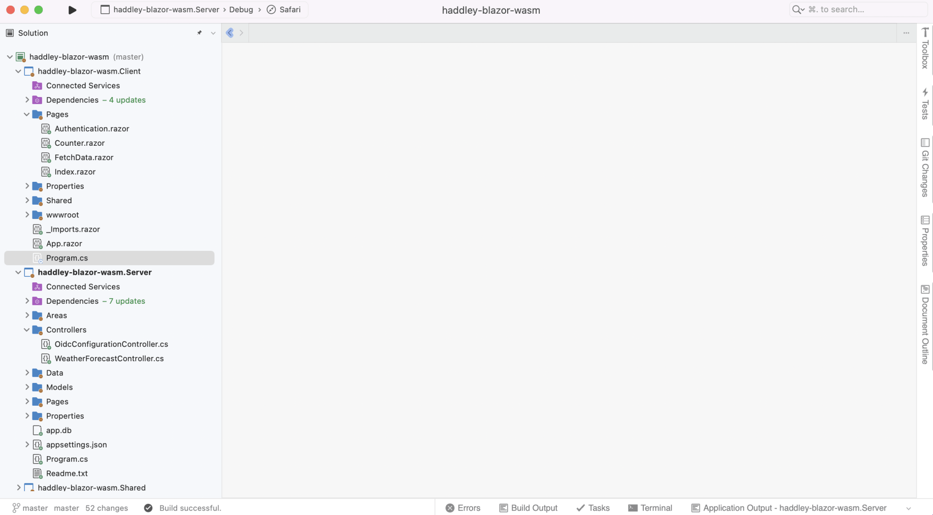This screenshot has width=933, height=515.
Task: Select Server Connected Services node
Action: pyautogui.click(x=83, y=287)
